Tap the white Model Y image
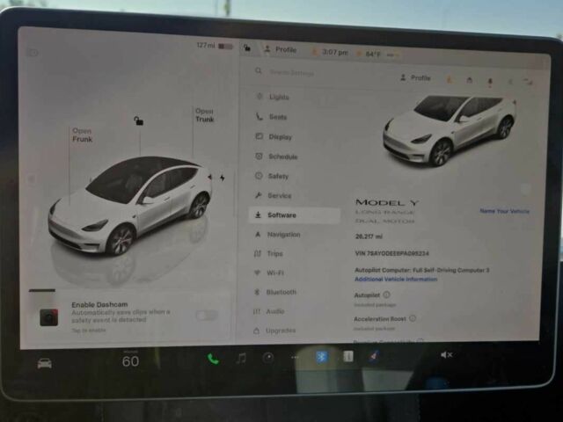The width and height of the screenshot is (563, 422). coord(450,130)
